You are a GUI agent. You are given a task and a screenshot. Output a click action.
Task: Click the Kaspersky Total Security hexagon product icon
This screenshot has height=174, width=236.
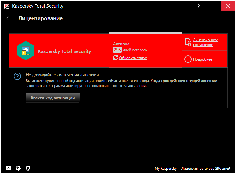coord(26,51)
